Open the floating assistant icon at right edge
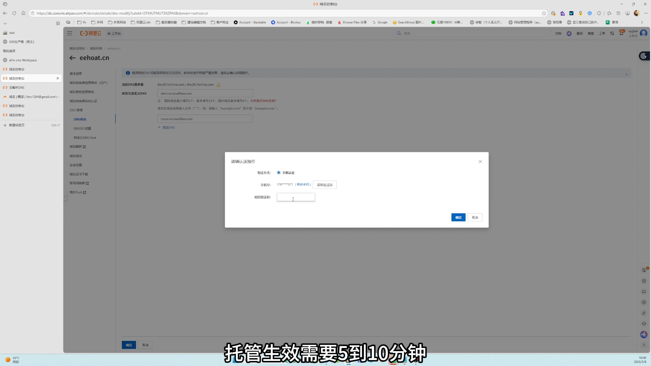Viewport: 651px width, 366px height. coord(643,56)
